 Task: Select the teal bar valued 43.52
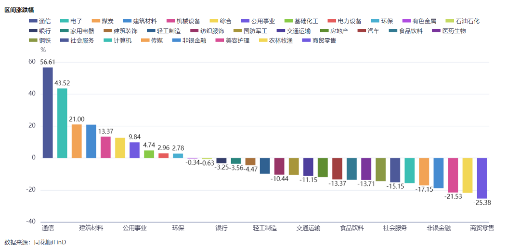62,123
